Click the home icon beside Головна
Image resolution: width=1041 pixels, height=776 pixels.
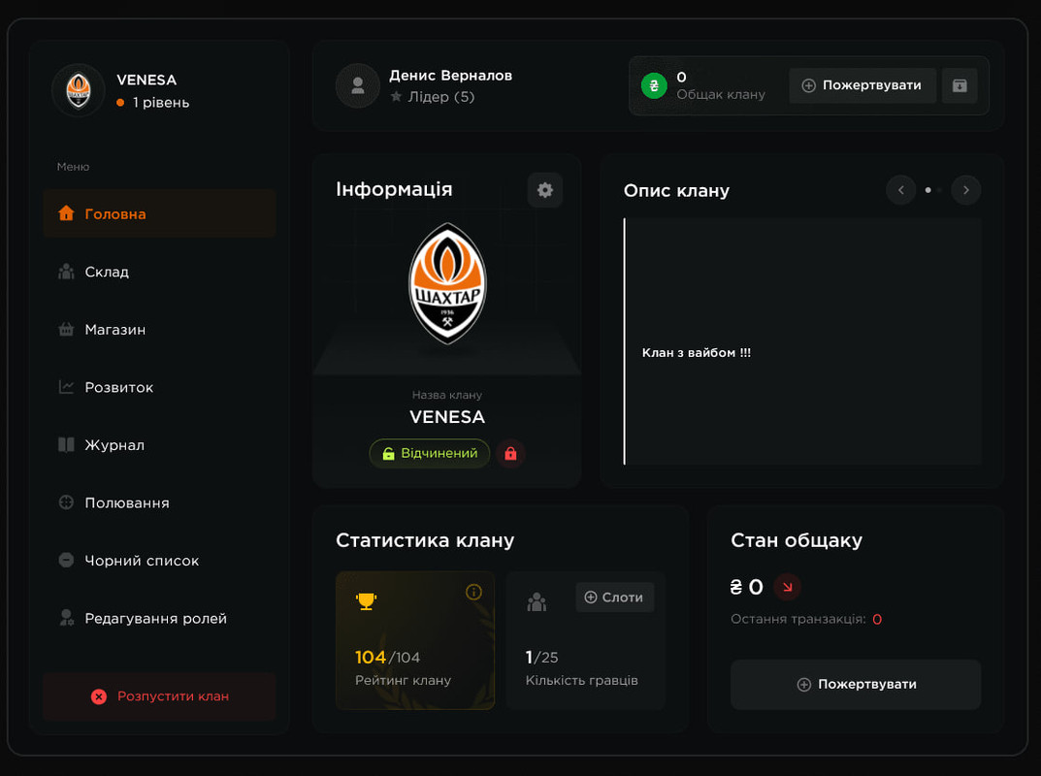[66, 213]
